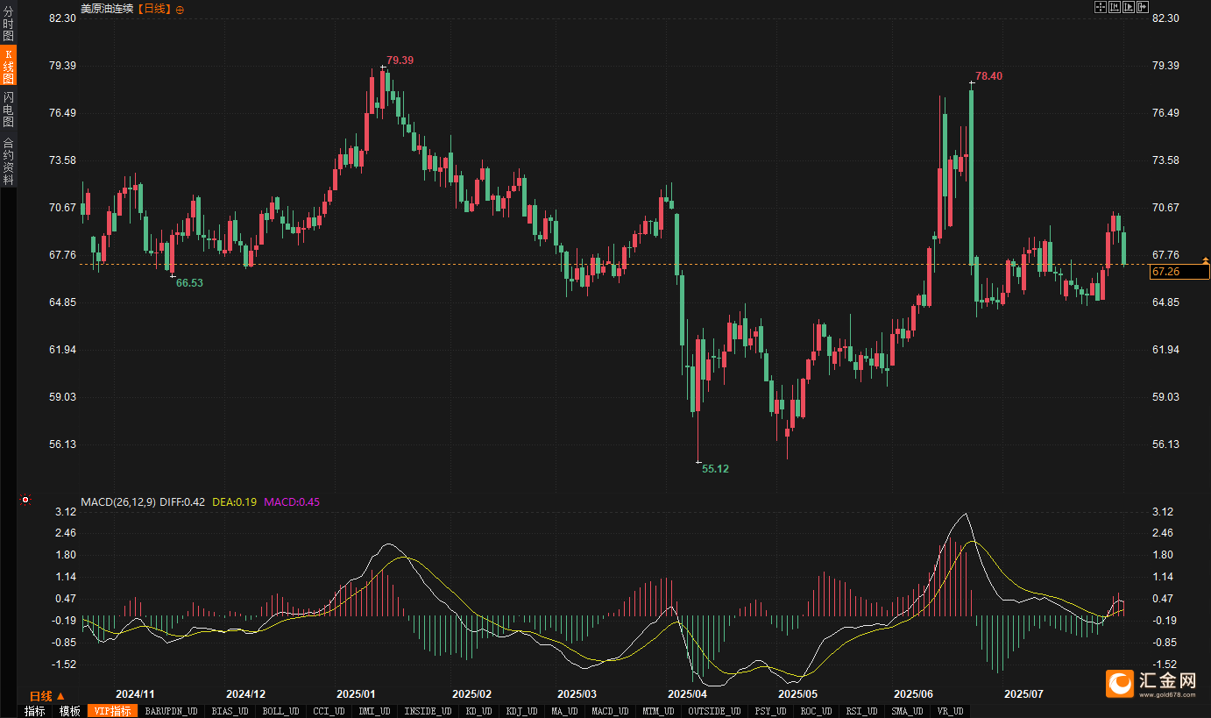Apply the MACD_UD indicator
The width and height of the screenshot is (1211, 718).
[x=610, y=711]
